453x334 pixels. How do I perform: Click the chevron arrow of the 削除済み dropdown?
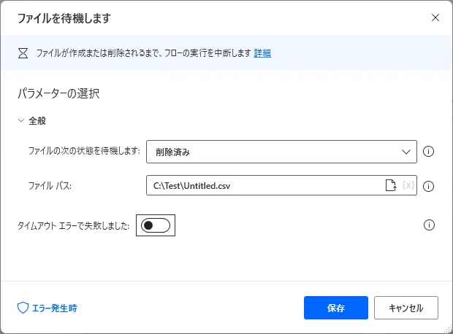pos(406,152)
